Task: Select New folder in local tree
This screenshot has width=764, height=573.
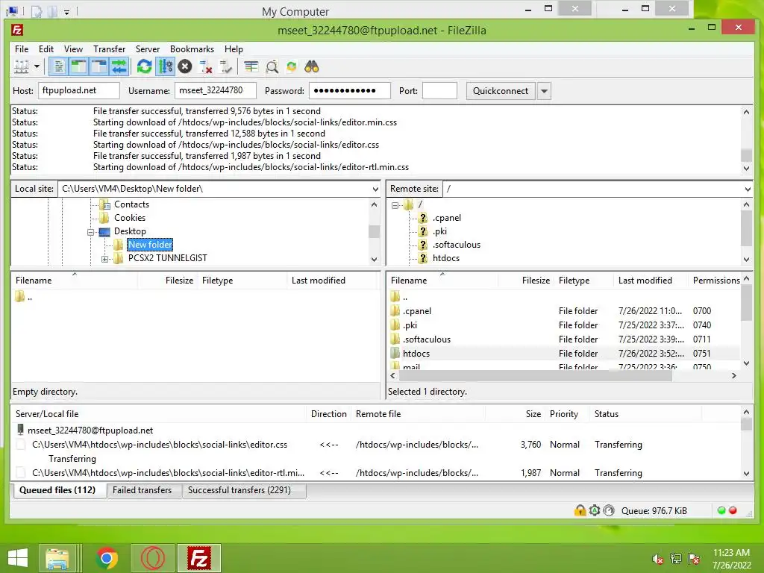Action: (x=150, y=245)
